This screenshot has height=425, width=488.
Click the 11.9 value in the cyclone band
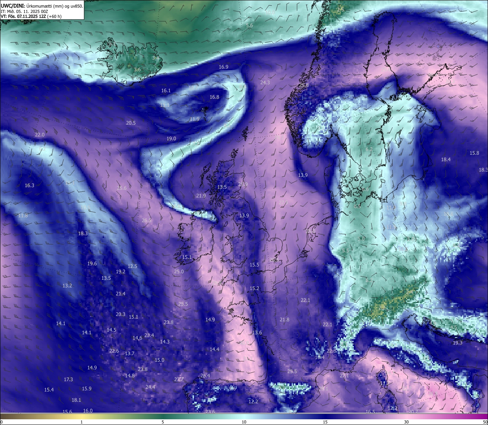(x=194, y=119)
